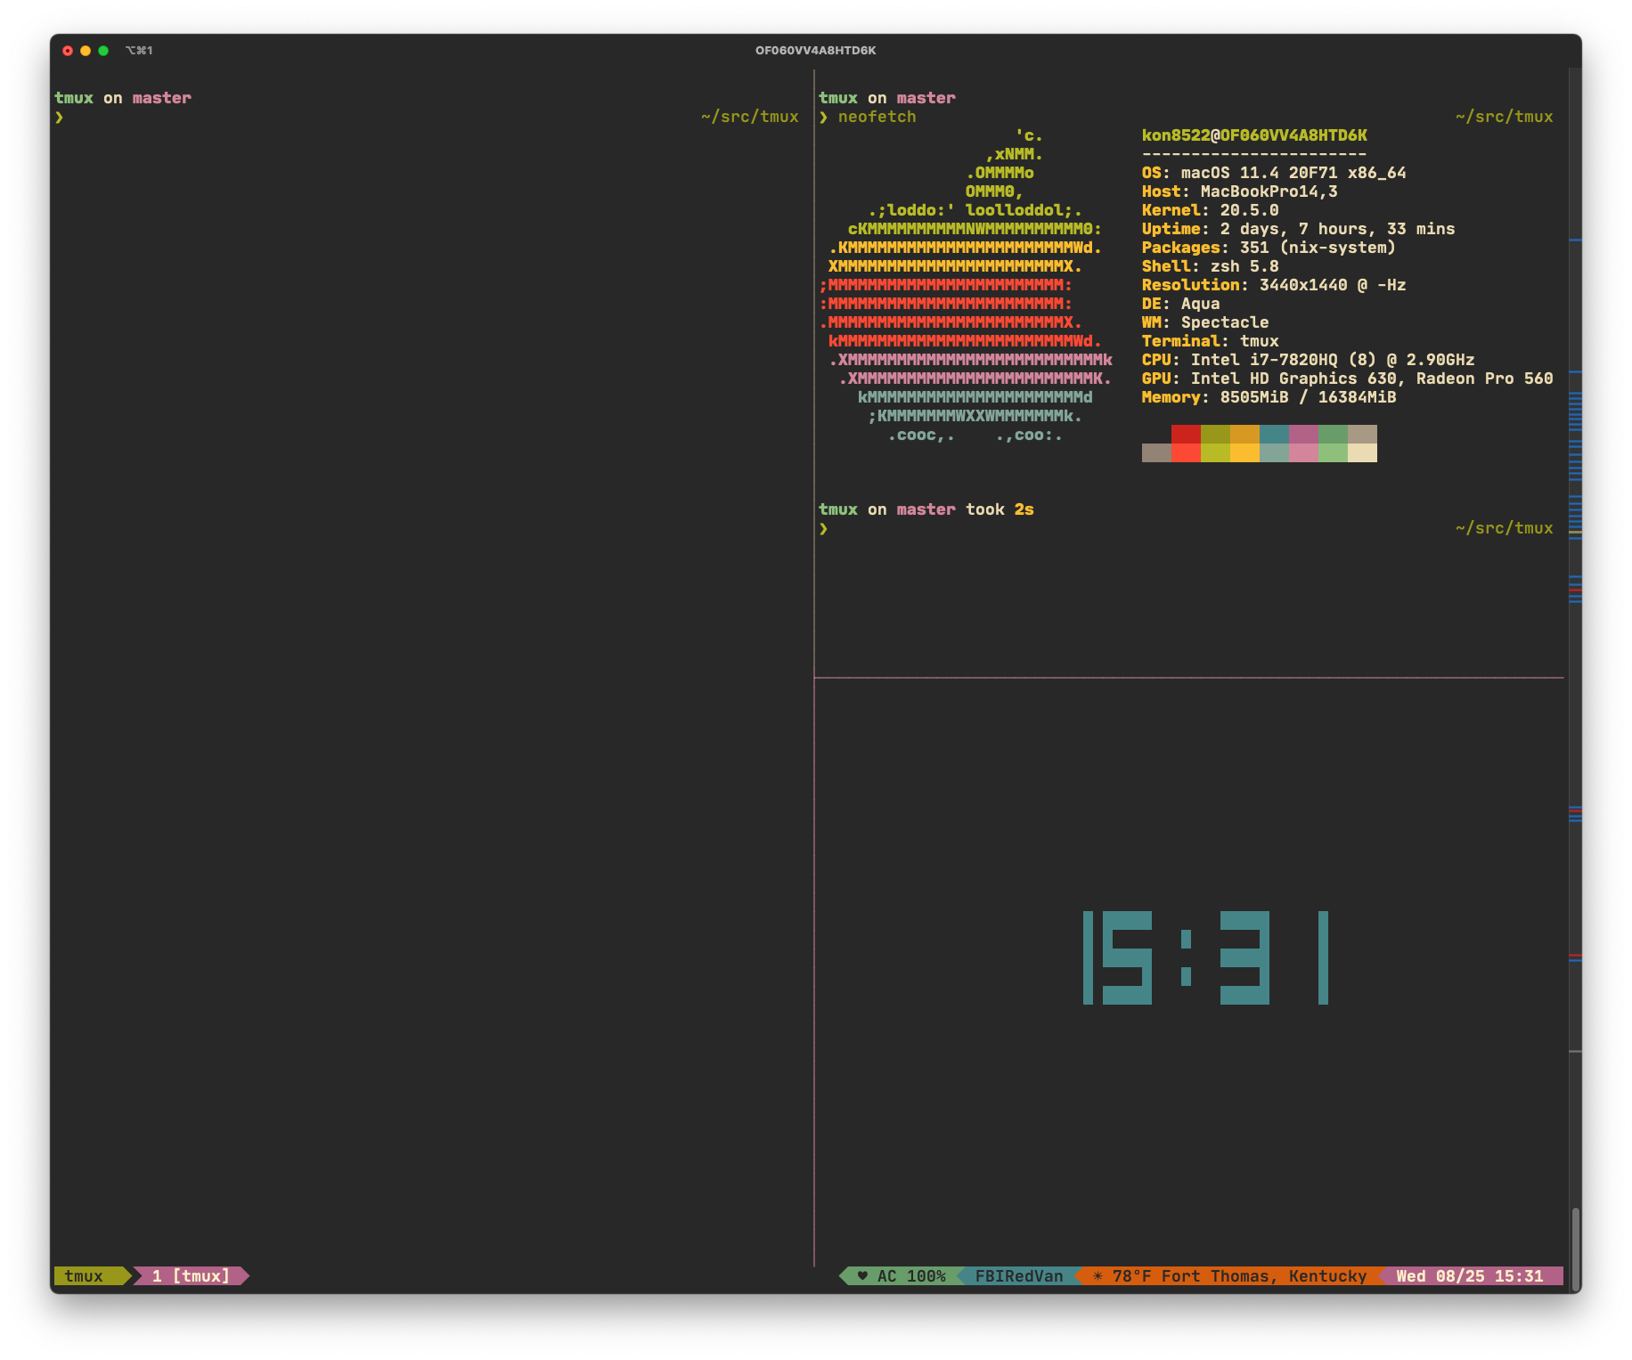Viewport: 1632px width, 1360px height.
Task: Click the Memory: 8505MiB line
Action: tap(1269, 397)
